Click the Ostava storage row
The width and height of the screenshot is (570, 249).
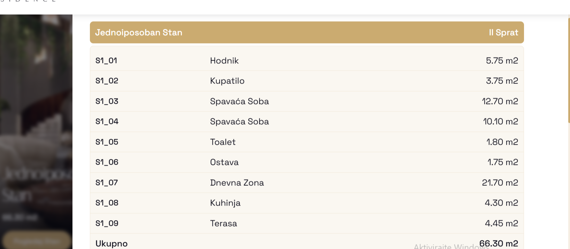(307, 162)
